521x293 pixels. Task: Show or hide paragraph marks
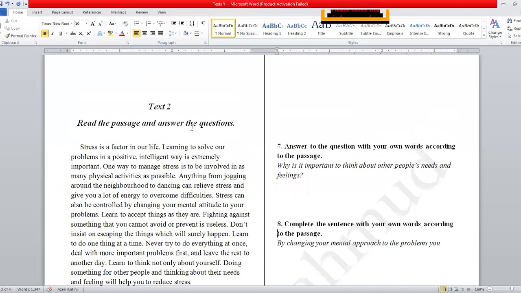(x=203, y=24)
